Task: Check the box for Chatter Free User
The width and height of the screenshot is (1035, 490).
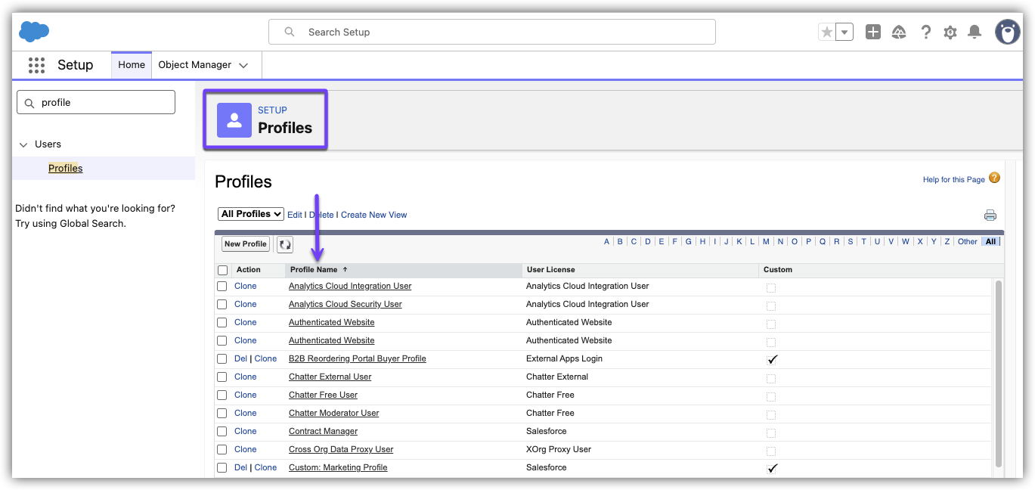Action: (x=222, y=395)
